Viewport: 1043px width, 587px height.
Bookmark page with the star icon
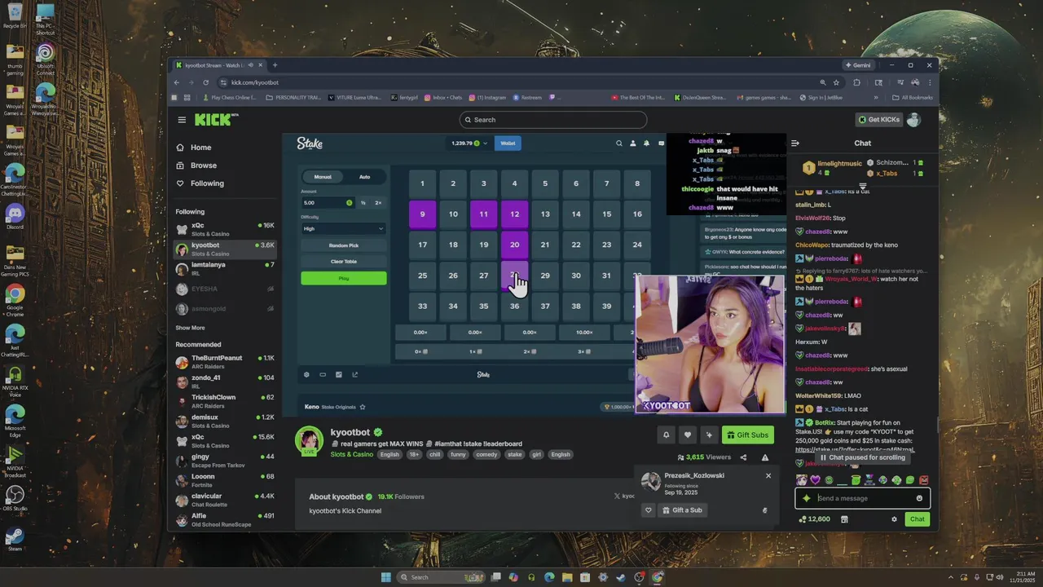[835, 82]
